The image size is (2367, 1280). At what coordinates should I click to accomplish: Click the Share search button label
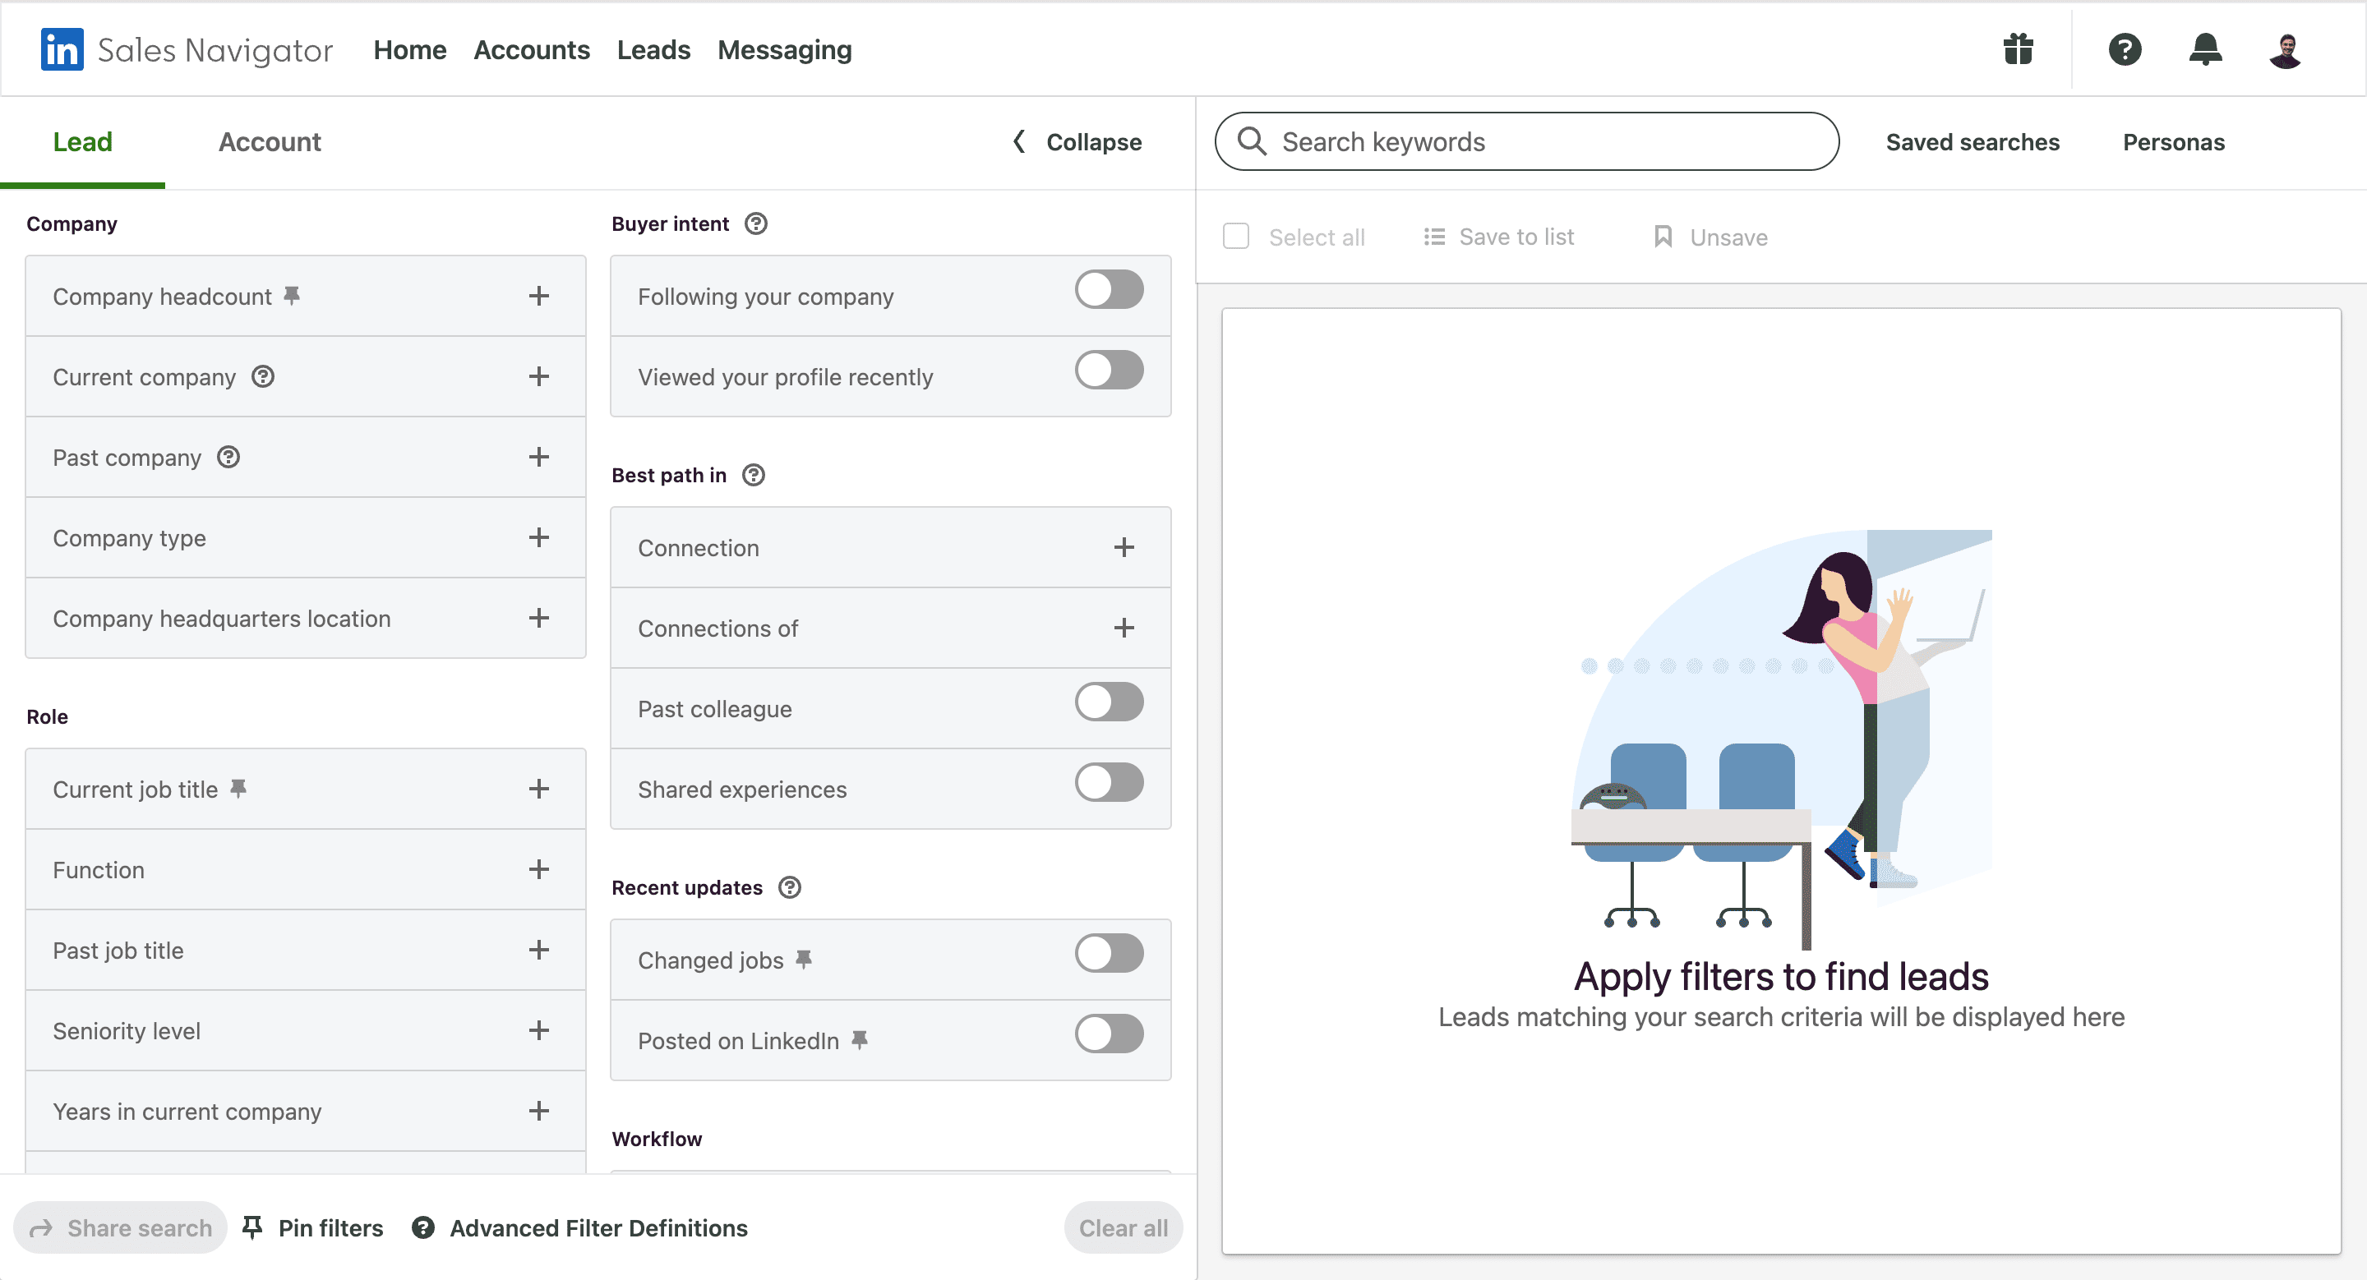click(x=140, y=1227)
